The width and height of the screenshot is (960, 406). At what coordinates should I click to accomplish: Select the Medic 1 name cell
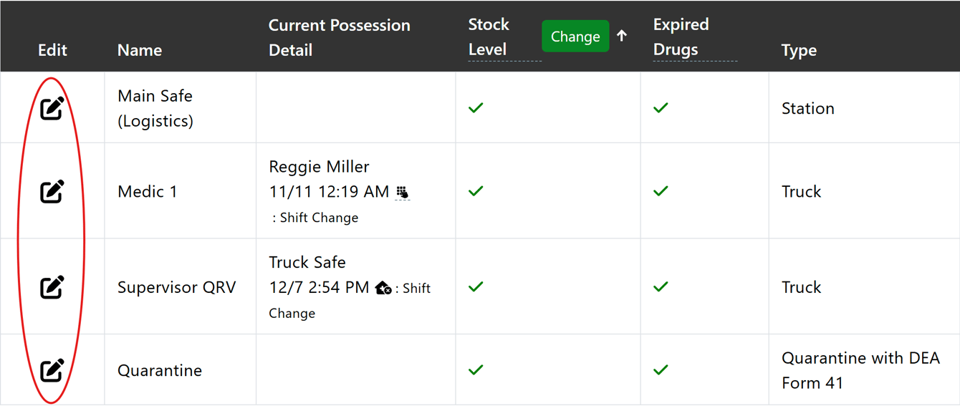click(x=147, y=192)
